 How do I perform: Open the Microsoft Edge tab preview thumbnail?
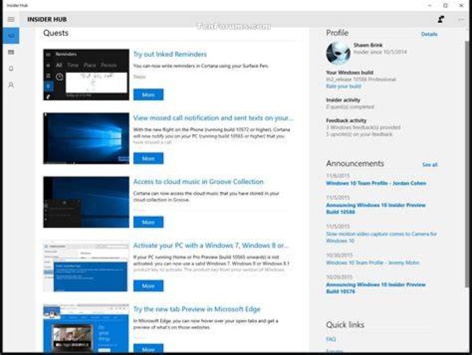click(x=86, y=328)
